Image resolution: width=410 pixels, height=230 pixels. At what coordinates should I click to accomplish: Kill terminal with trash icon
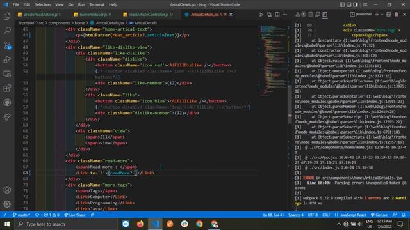pos(397,14)
